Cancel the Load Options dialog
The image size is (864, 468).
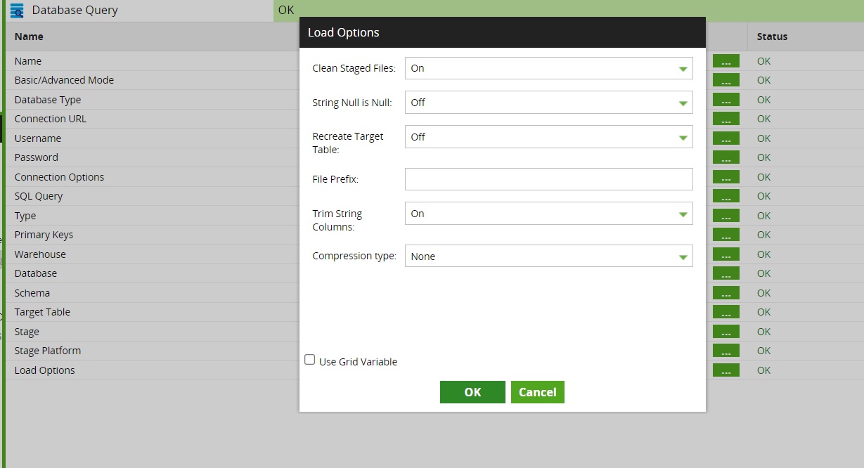537,392
